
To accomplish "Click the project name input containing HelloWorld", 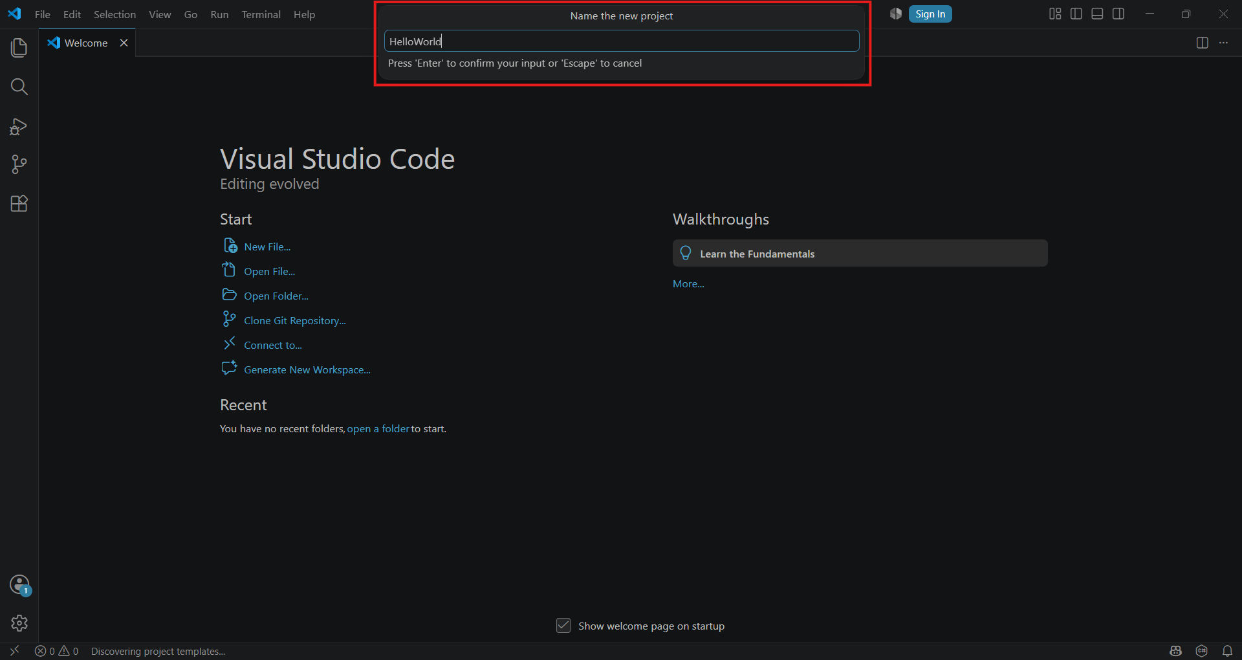I will (622, 41).
